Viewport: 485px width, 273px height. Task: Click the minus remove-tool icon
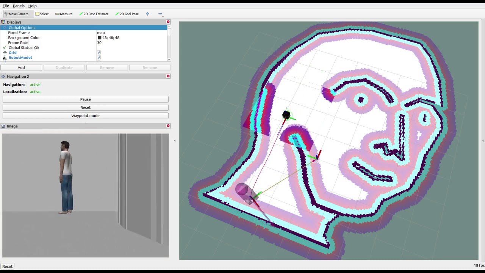tap(160, 14)
